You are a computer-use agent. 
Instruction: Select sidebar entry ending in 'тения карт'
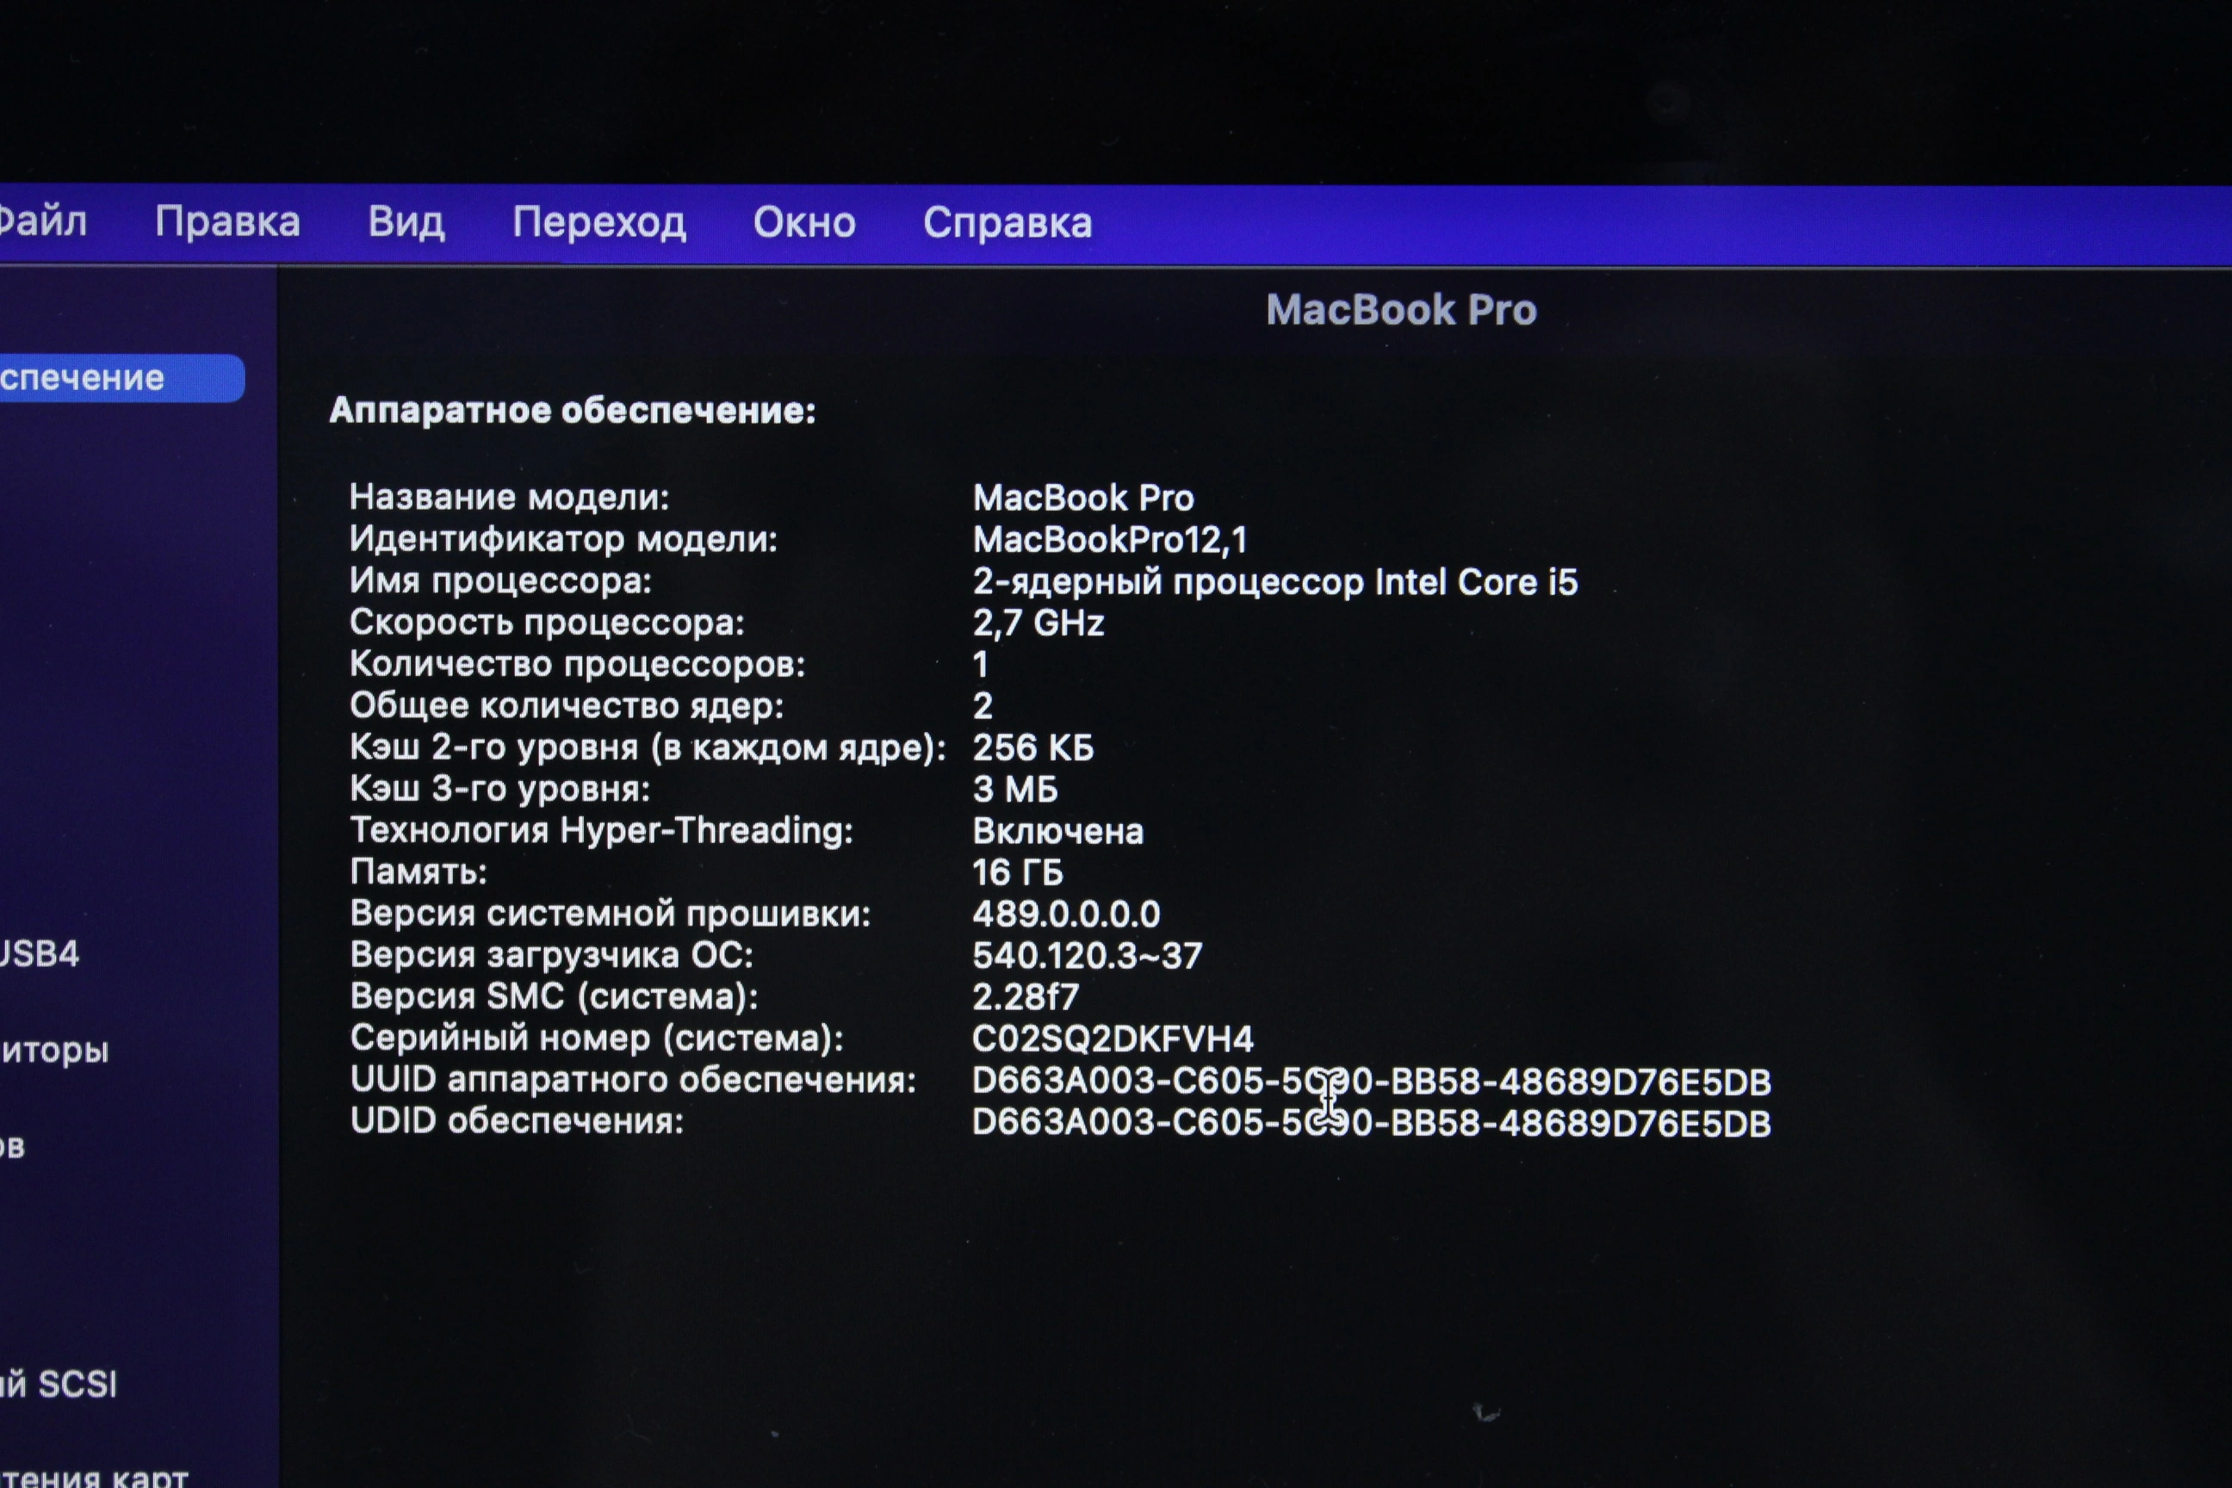coord(93,1476)
